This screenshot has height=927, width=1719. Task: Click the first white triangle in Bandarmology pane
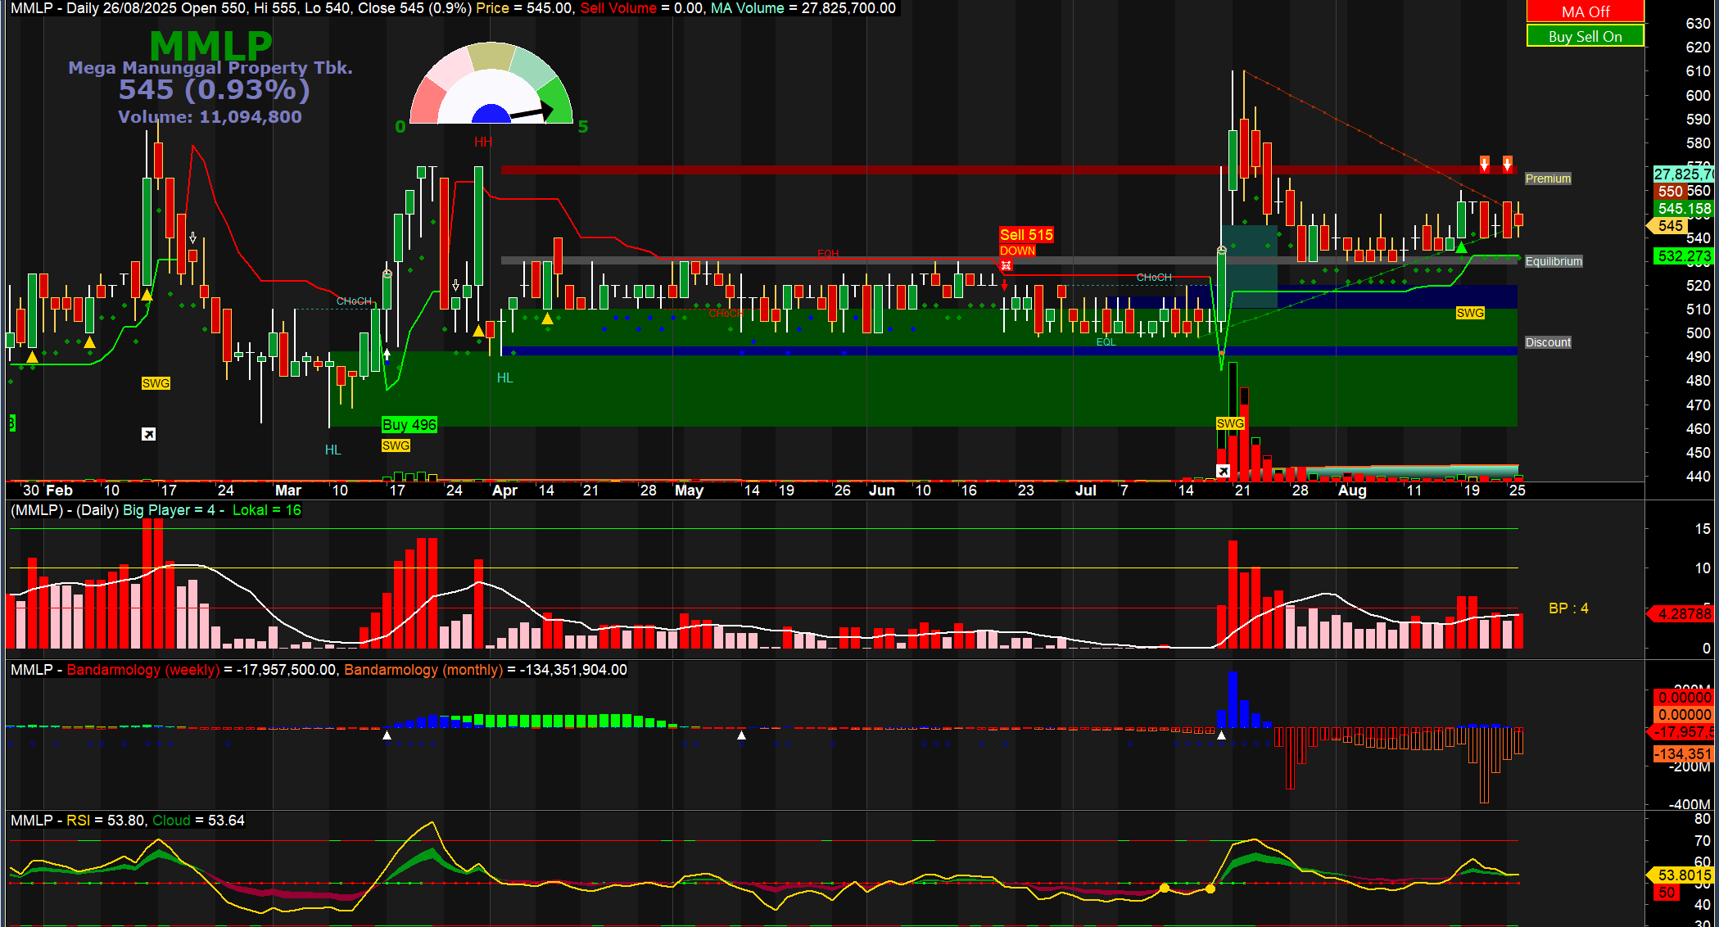pos(387,735)
